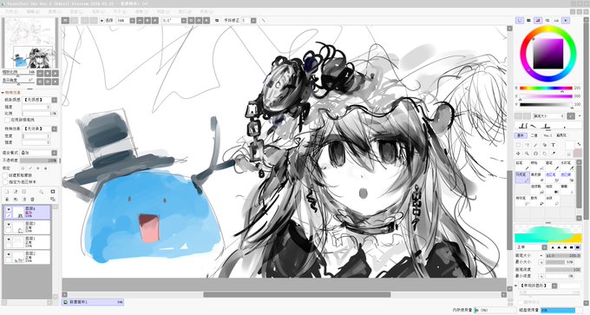Image resolution: width=590 pixels, height=315 pixels.
Task: Click the hue H color slider
Action: (546, 88)
